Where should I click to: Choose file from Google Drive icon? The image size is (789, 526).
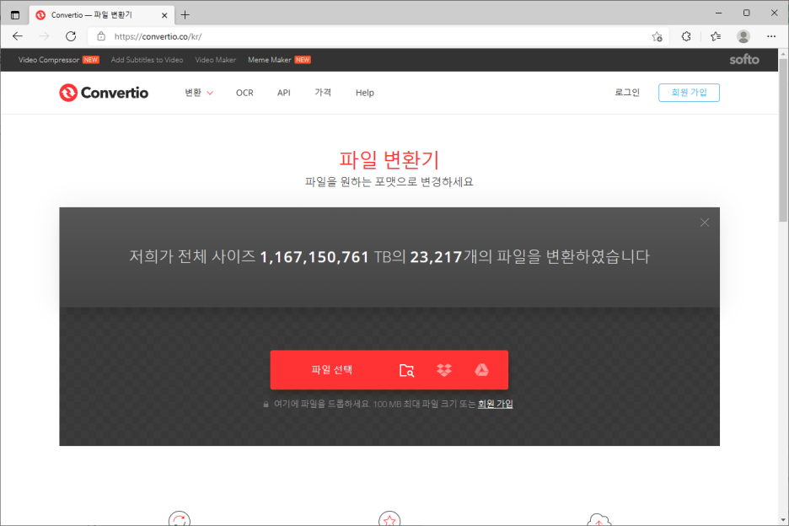pos(481,370)
